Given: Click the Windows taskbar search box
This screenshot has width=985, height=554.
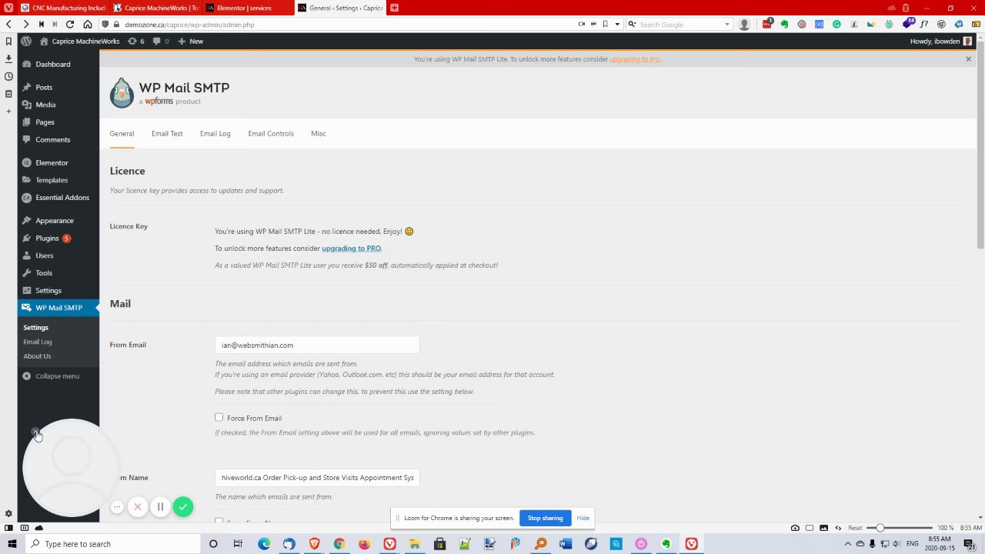Looking at the screenshot, I should tap(112, 544).
